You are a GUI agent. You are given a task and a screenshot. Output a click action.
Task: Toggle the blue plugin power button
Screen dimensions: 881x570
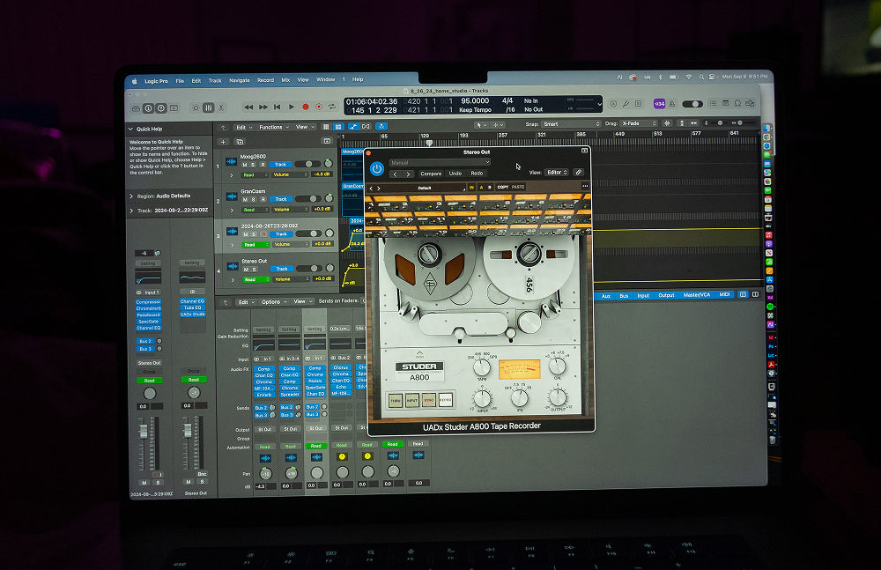pos(377,168)
